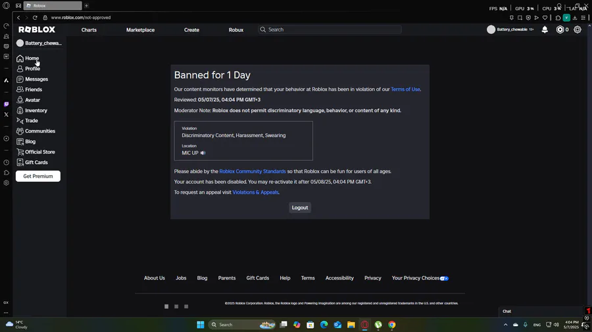Open the footer Terms link
592x332 pixels.
[x=308, y=278]
